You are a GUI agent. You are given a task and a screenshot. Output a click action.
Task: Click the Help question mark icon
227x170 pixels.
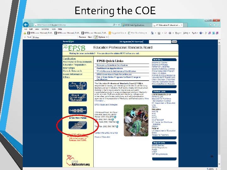201,33
